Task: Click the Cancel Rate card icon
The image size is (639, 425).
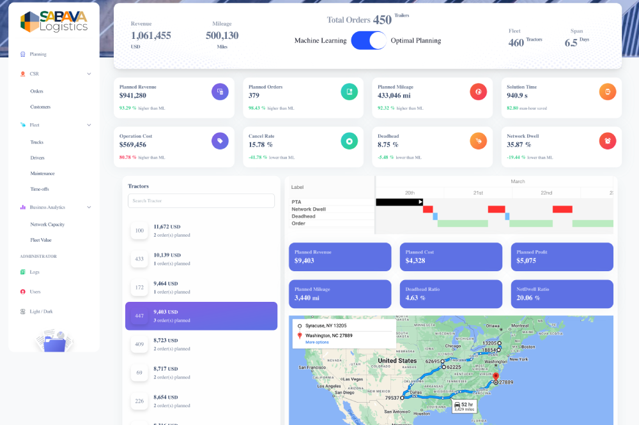Action: click(350, 141)
